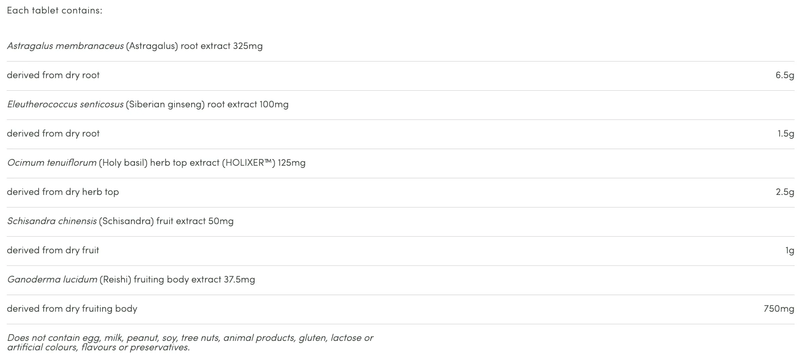Click the 750mg fruiting body amount
The image size is (804, 362).
(779, 309)
